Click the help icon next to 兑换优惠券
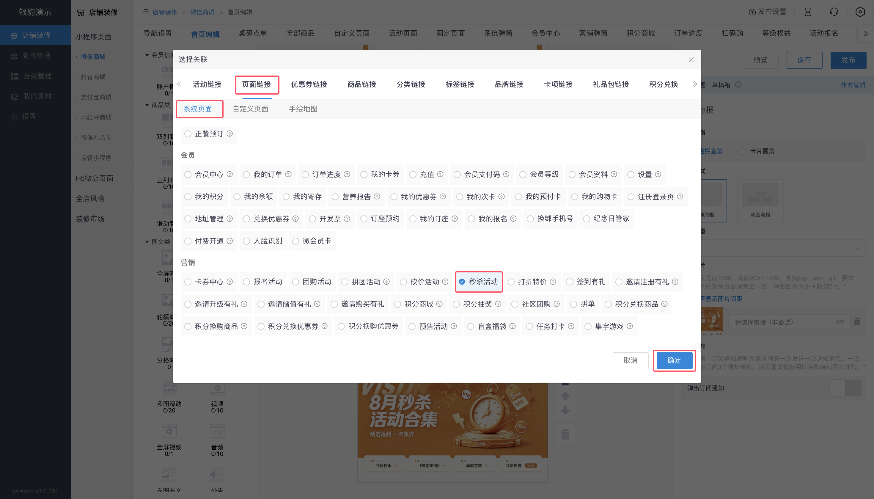This screenshot has height=499, width=874. point(295,219)
